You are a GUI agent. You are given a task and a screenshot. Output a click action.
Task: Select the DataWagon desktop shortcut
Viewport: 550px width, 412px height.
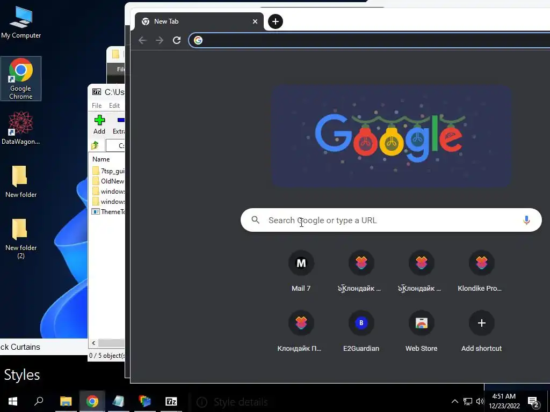[21, 128]
